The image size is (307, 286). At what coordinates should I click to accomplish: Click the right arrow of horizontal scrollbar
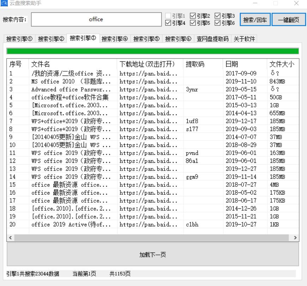pos(295,238)
